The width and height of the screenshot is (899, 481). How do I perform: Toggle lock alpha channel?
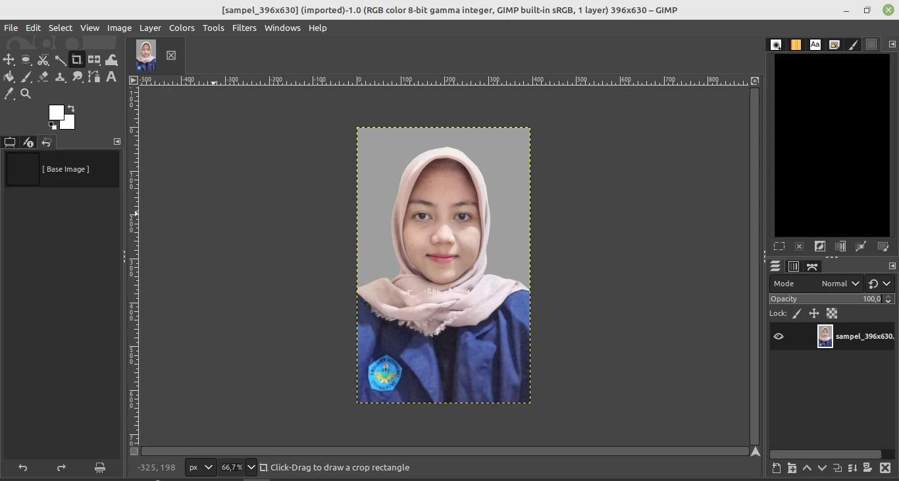click(832, 314)
